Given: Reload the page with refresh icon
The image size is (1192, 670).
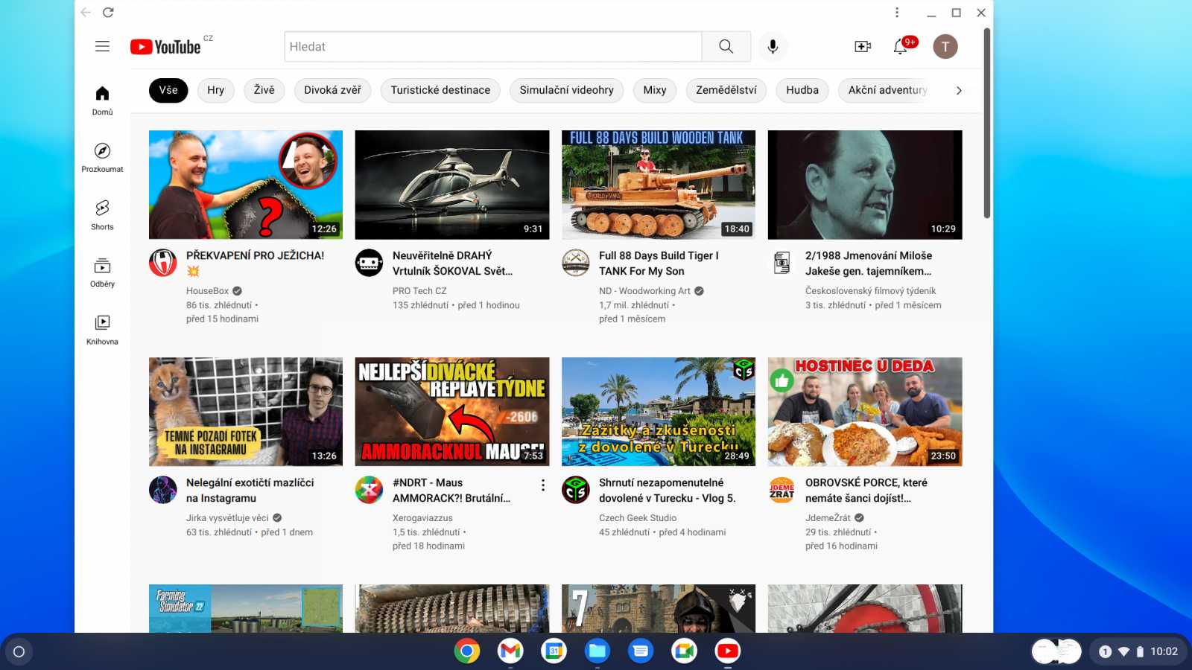Looking at the screenshot, I should [x=108, y=13].
